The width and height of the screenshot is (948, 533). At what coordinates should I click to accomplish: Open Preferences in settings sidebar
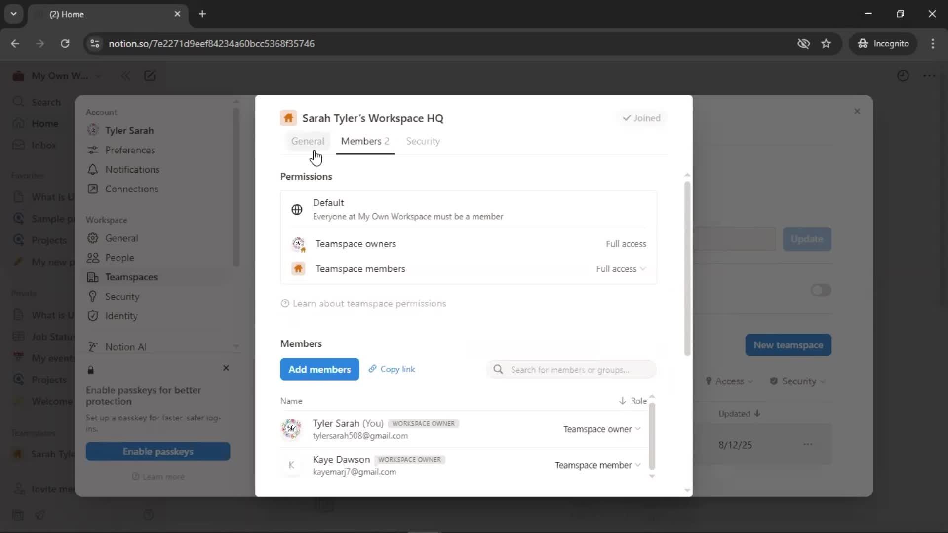tap(158, 150)
